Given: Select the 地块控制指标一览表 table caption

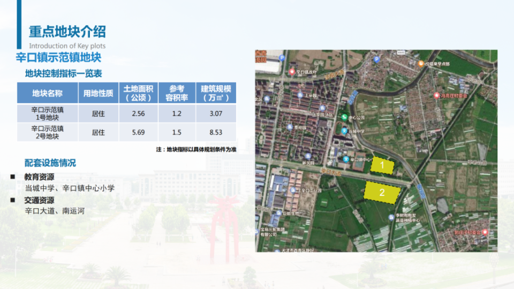Looking at the screenshot, I should pos(64,73).
